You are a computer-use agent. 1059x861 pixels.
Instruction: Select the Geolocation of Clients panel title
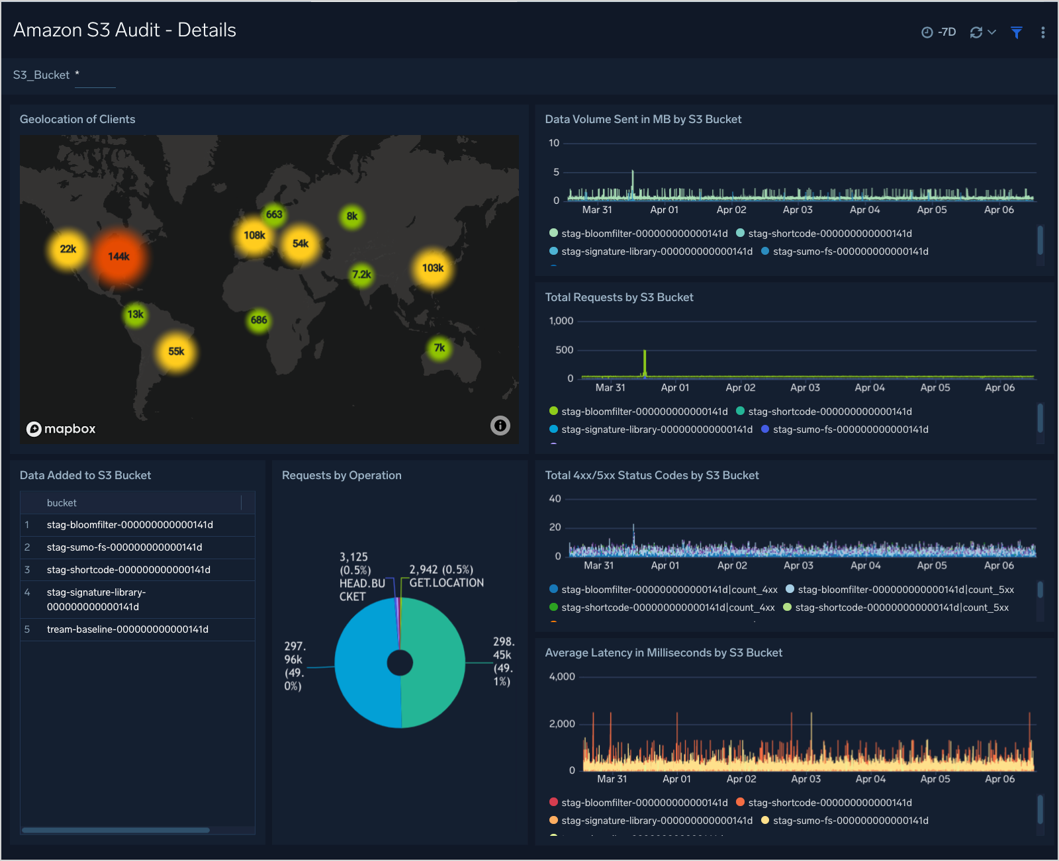77,119
